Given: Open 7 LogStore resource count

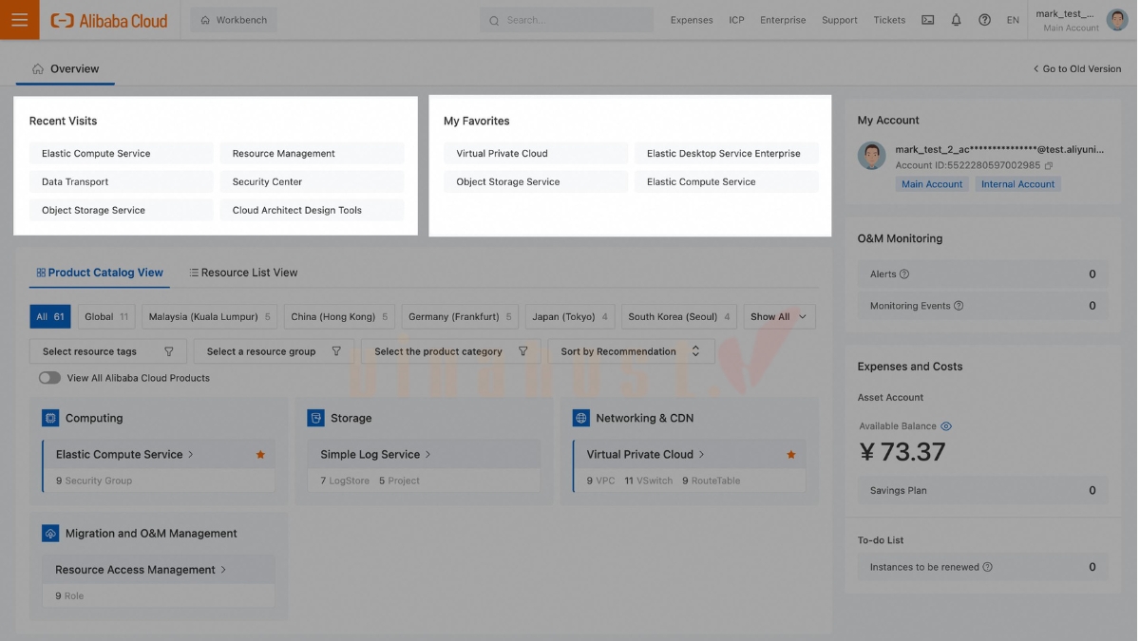Looking at the screenshot, I should click(345, 481).
